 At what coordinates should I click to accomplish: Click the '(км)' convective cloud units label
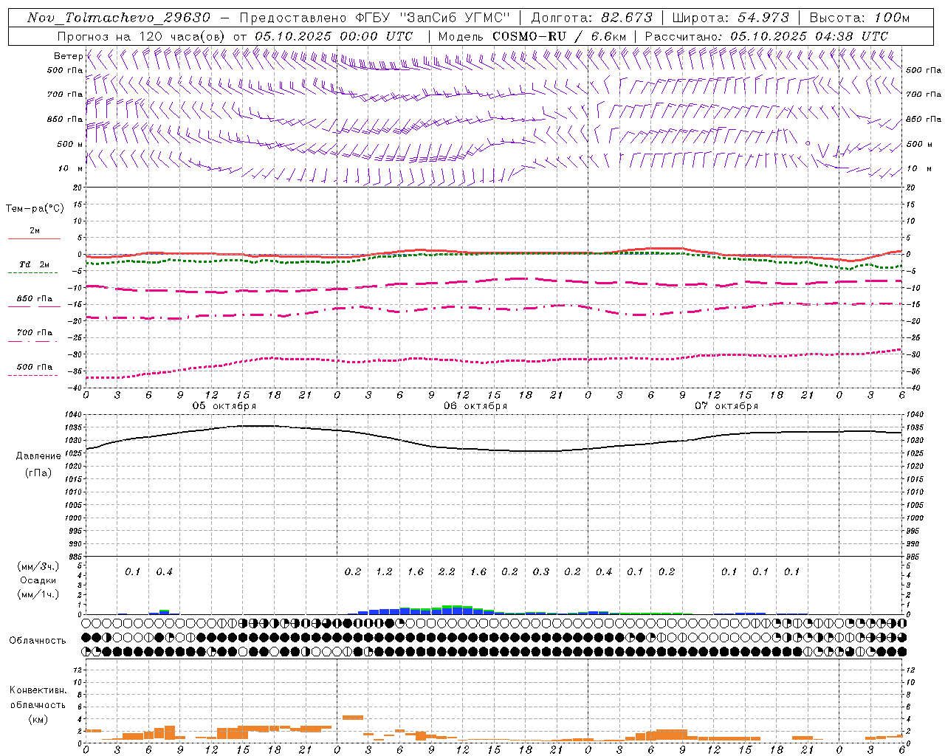coord(38,719)
